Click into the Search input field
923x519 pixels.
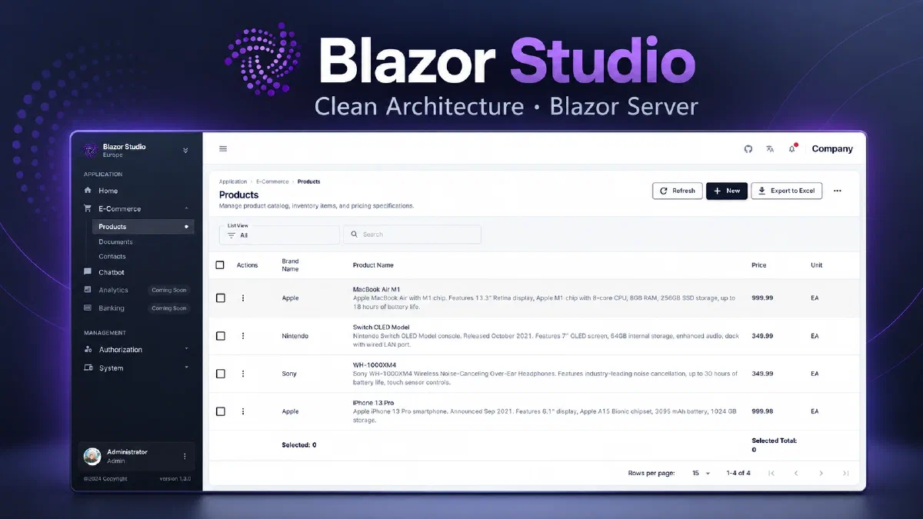412,235
